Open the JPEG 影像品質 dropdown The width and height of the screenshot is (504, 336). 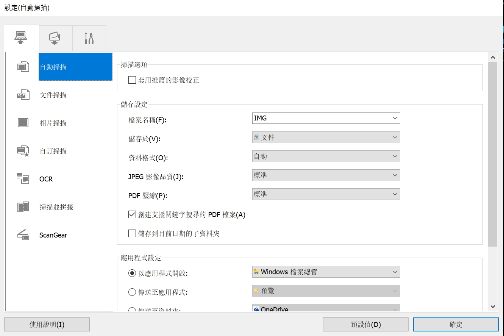tap(326, 175)
